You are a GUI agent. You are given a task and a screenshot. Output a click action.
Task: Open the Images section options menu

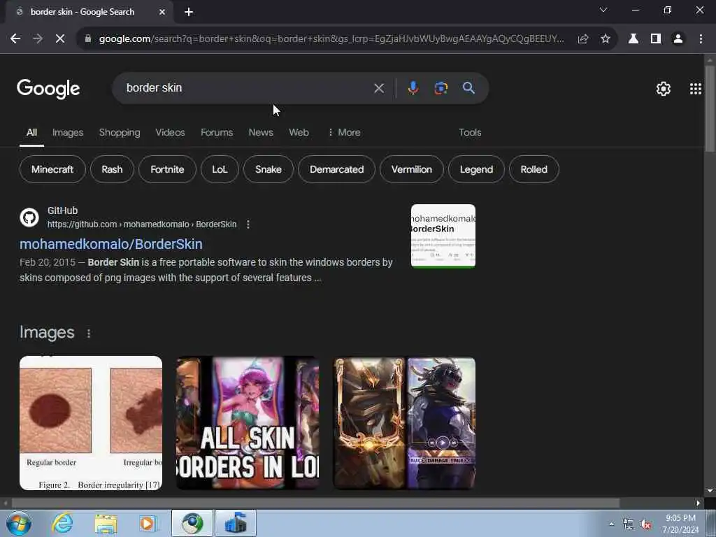[x=89, y=334]
